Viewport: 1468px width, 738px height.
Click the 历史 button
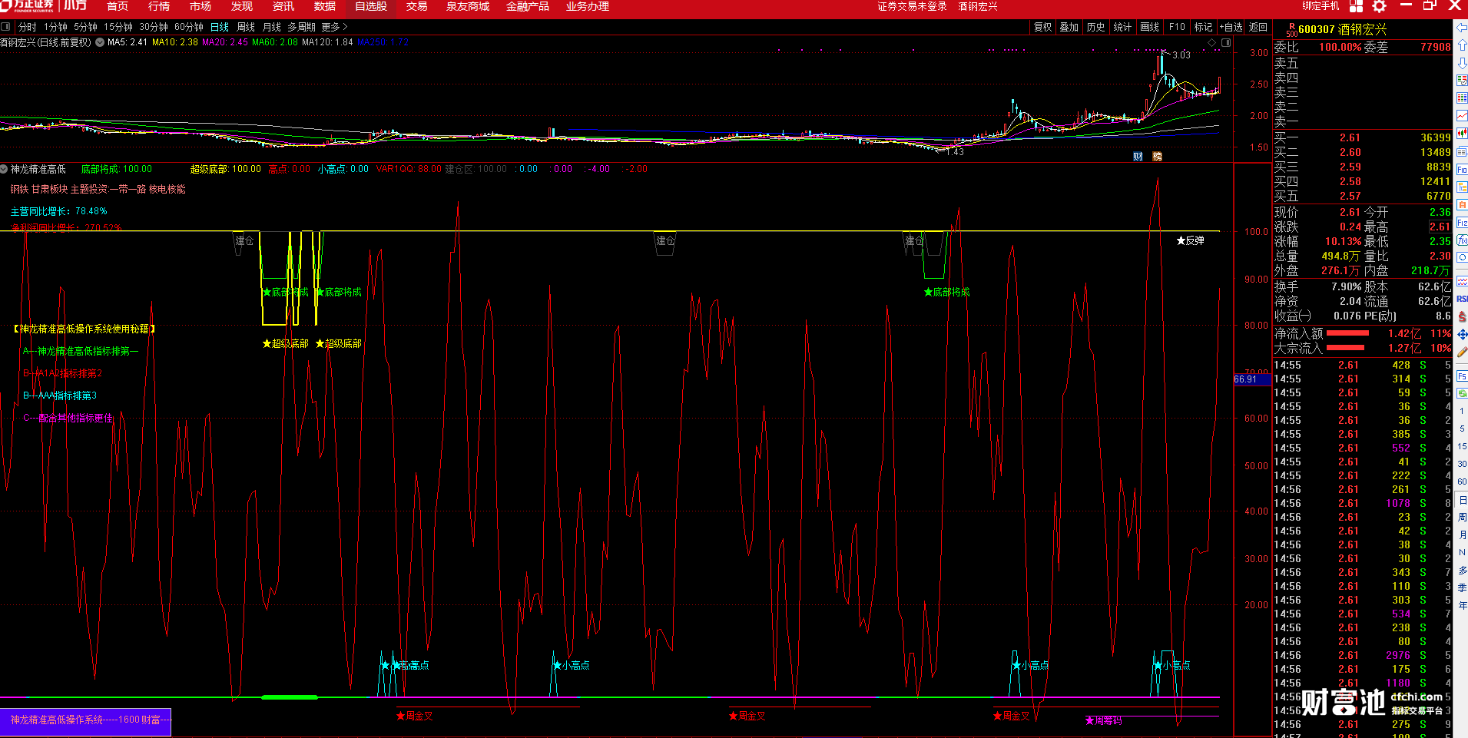pos(1096,27)
